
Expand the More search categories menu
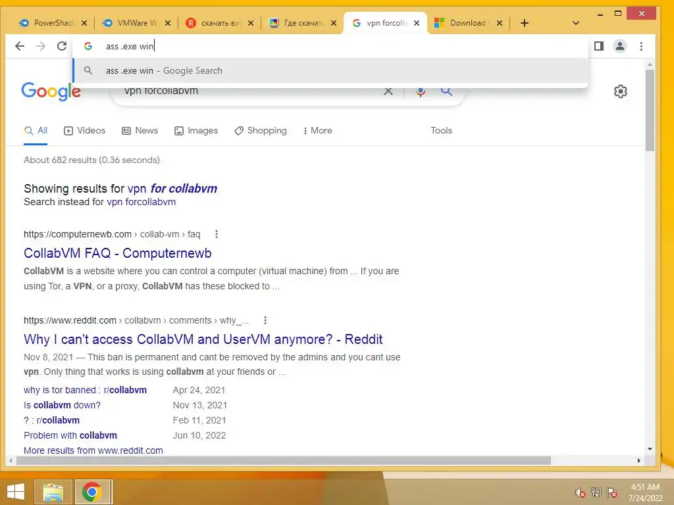click(x=318, y=131)
